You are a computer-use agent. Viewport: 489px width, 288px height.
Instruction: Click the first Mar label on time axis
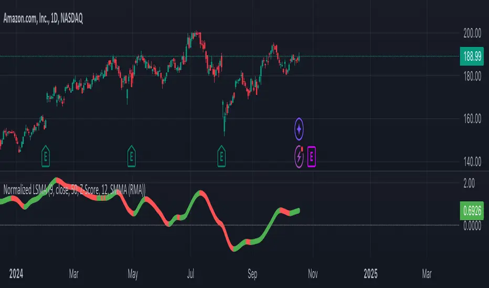click(73, 274)
